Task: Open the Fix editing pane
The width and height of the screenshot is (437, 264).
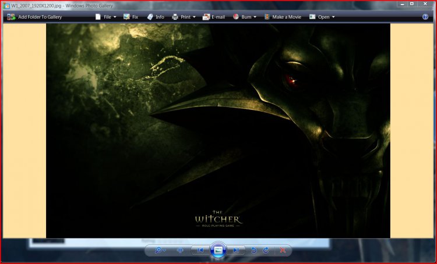Action: tap(131, 17)
